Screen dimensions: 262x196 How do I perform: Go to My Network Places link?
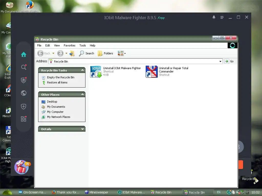tap(59, 117)
